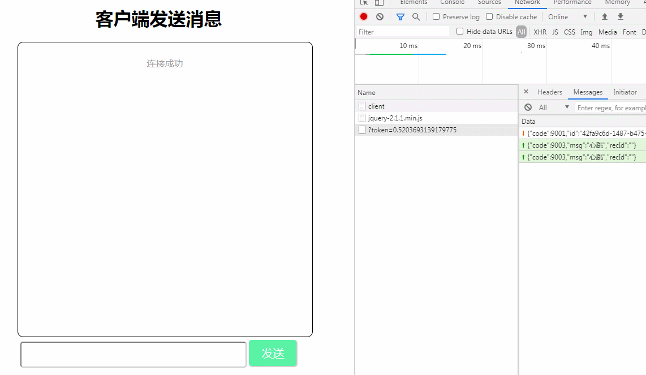This screenshot has width=646, height=375.
Task: Click the red record network log button
Action: (363, 16)
